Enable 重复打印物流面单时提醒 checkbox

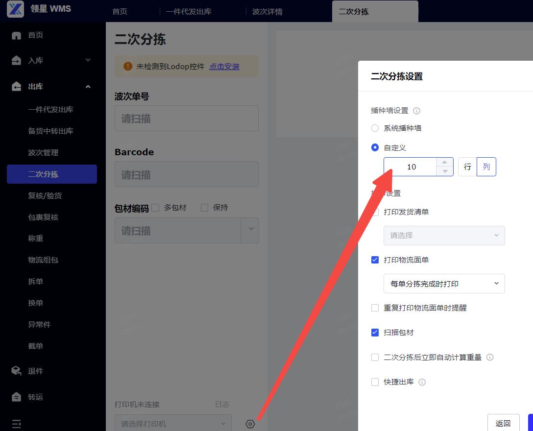pyautogui.click(x=375, y=308)
